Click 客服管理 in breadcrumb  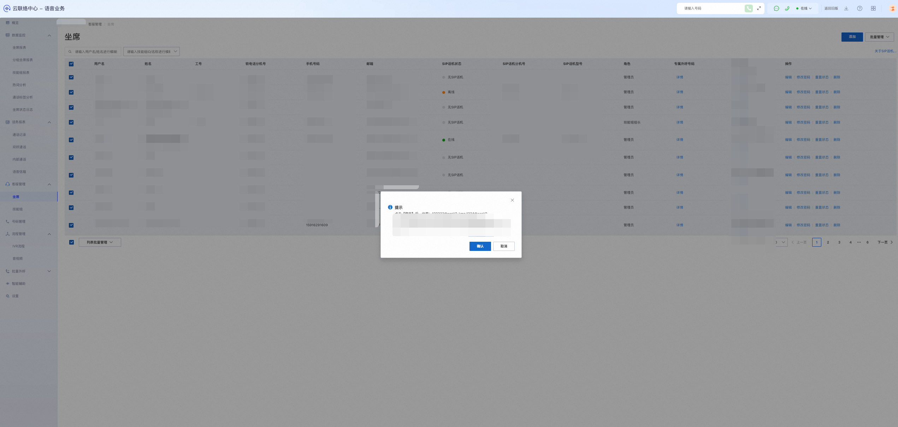coord(95,24)
